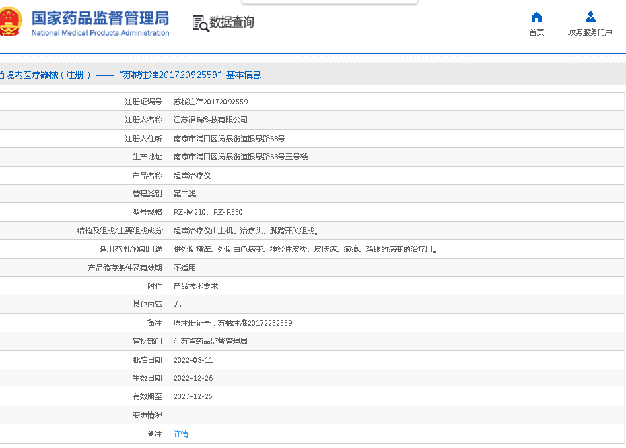Viewport: 626px width, 448px height.
Task: Click the 数据查询 heading text
Action: click(x=232, y=23)
